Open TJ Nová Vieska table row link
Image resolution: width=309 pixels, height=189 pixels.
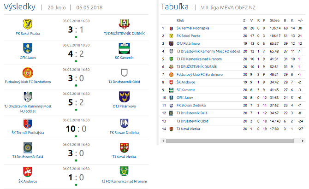[188, 129]
